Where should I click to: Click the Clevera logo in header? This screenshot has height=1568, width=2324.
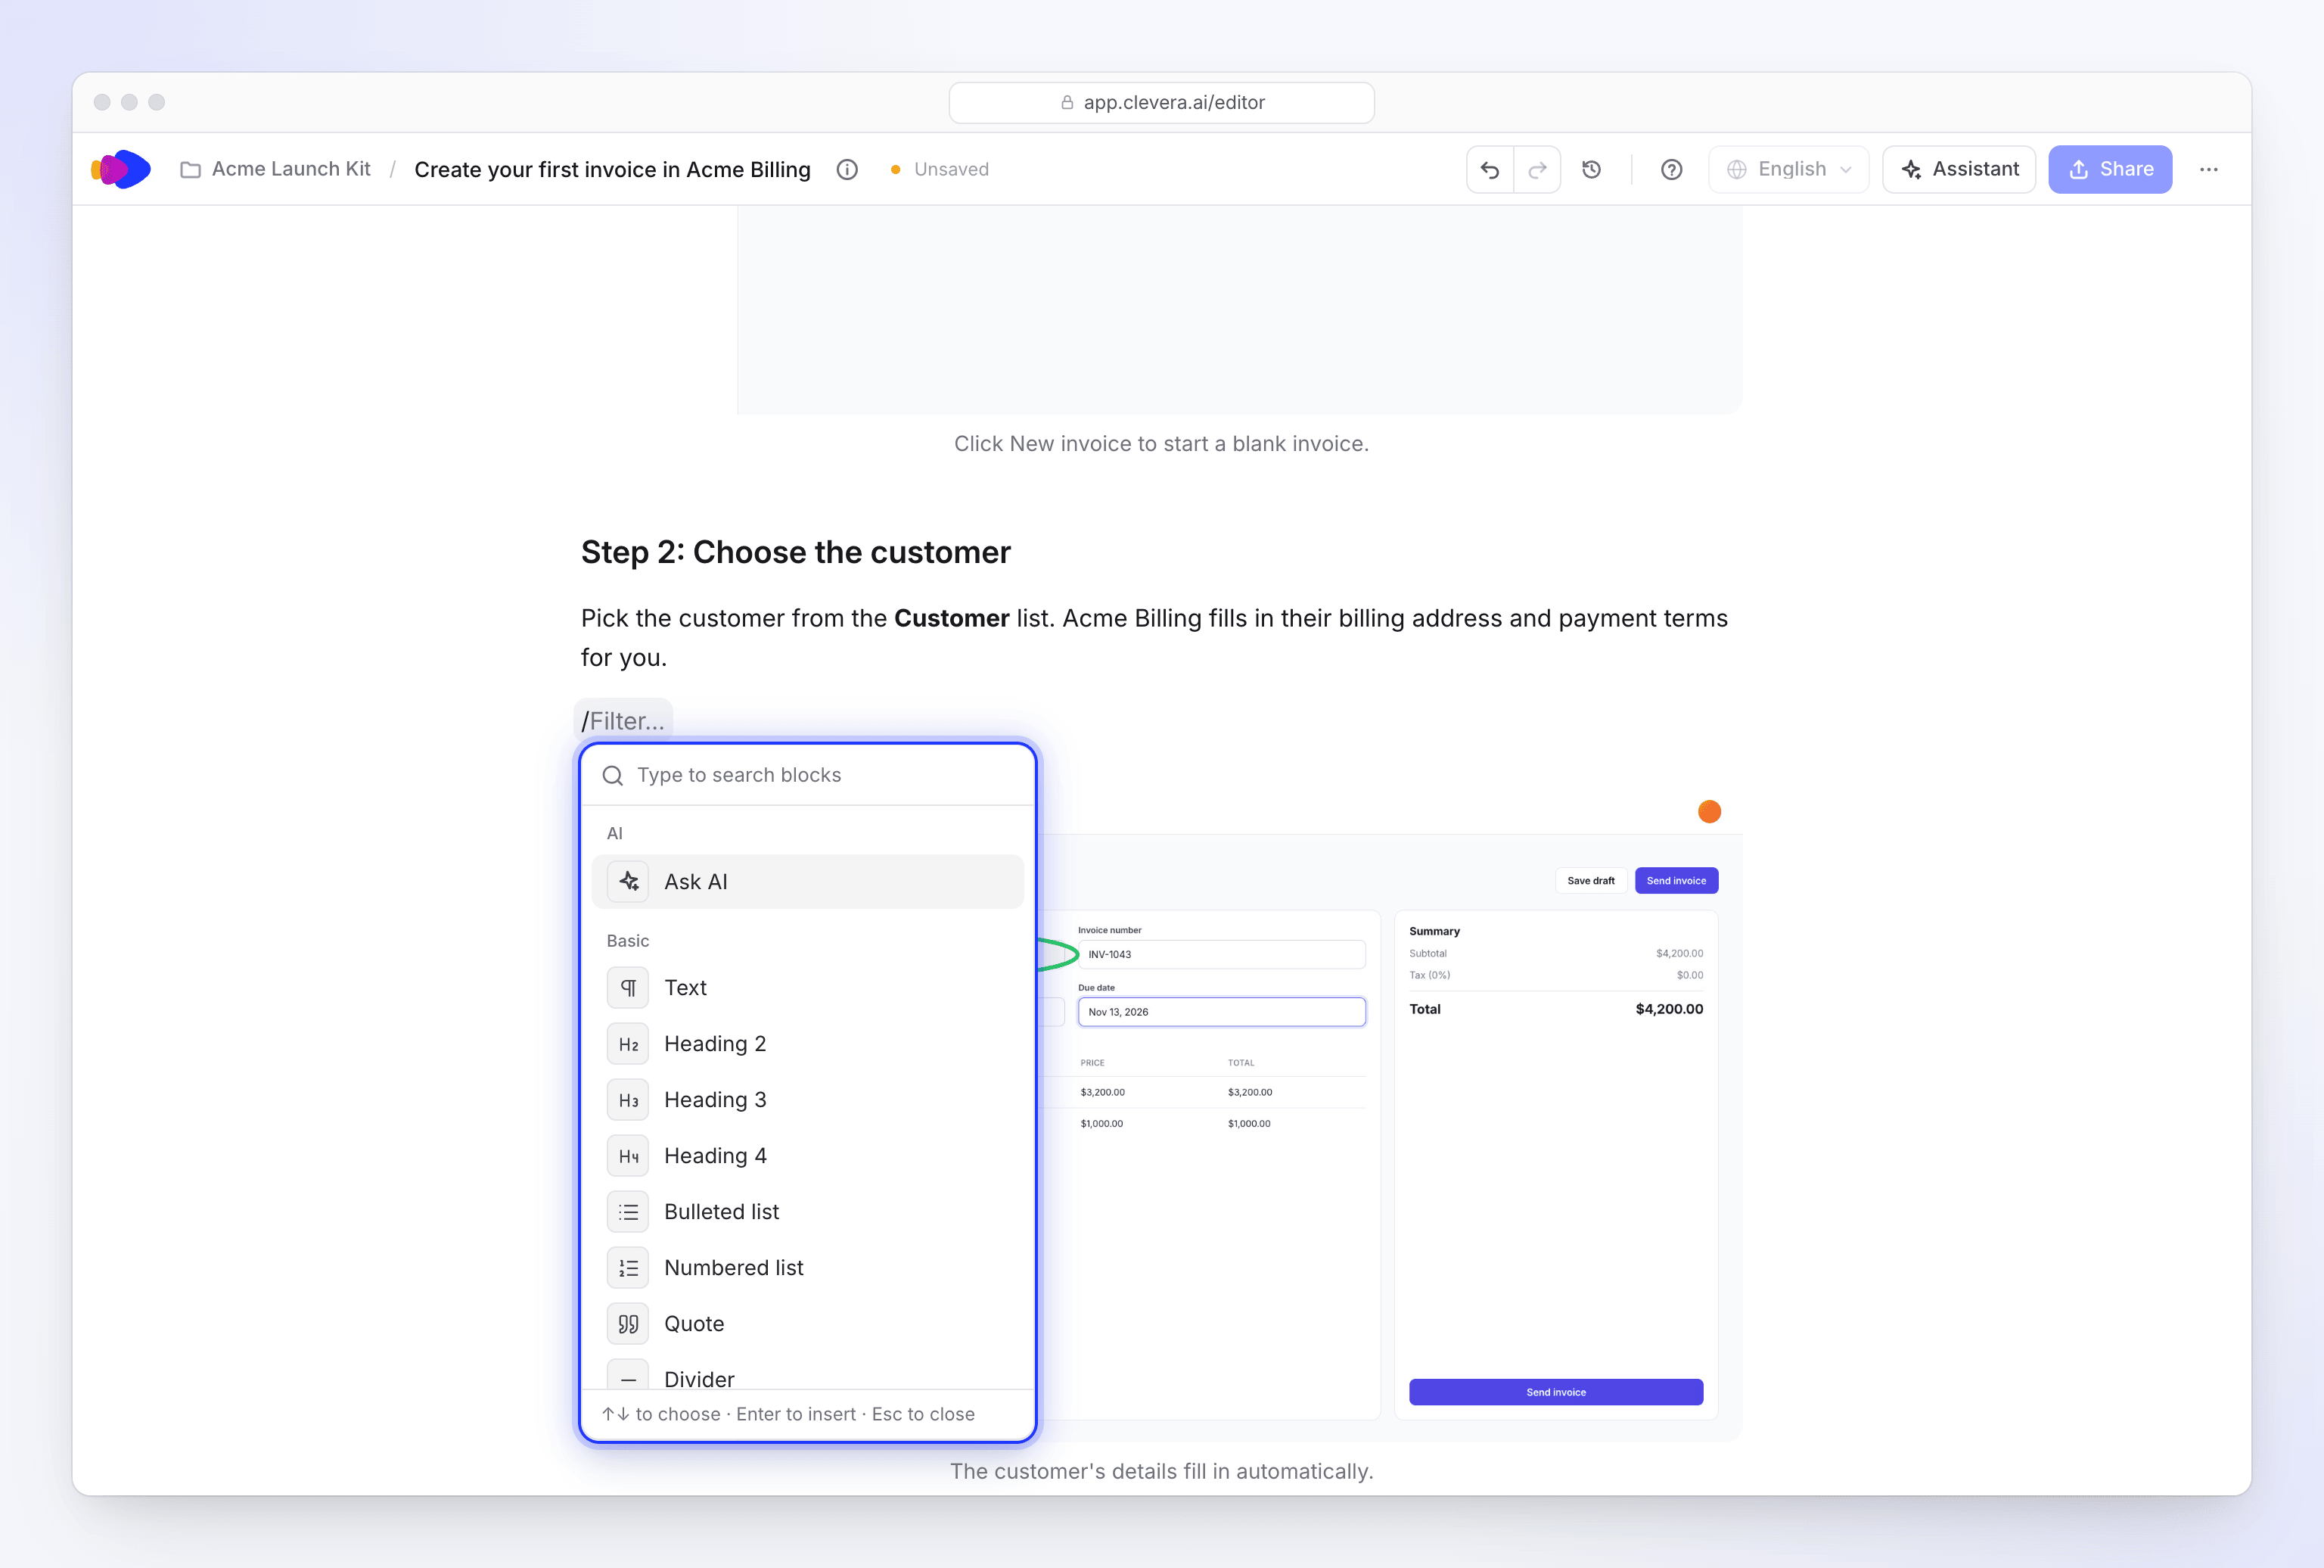pyautogui.click(x=121, y=169)
